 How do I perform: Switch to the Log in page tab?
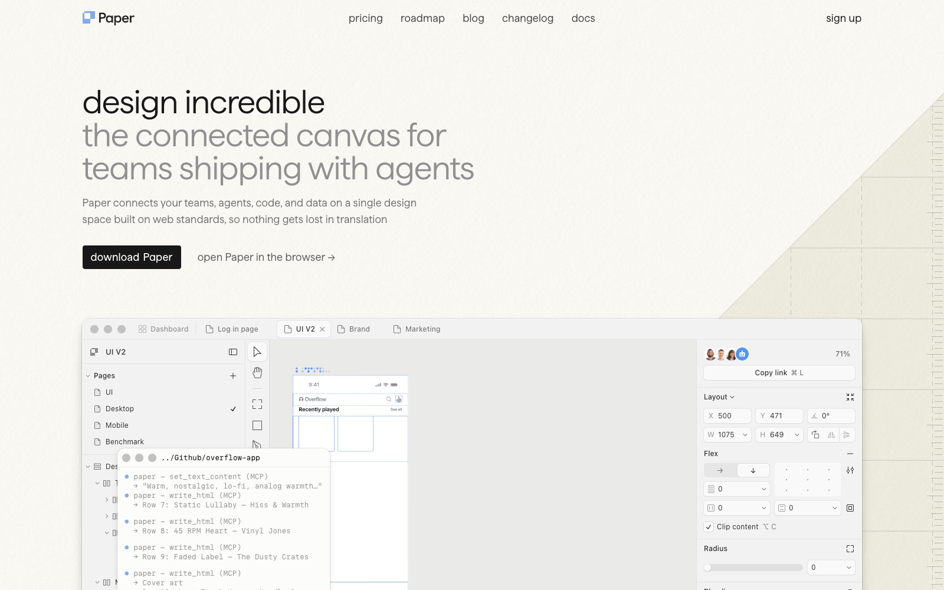(232, 329)
